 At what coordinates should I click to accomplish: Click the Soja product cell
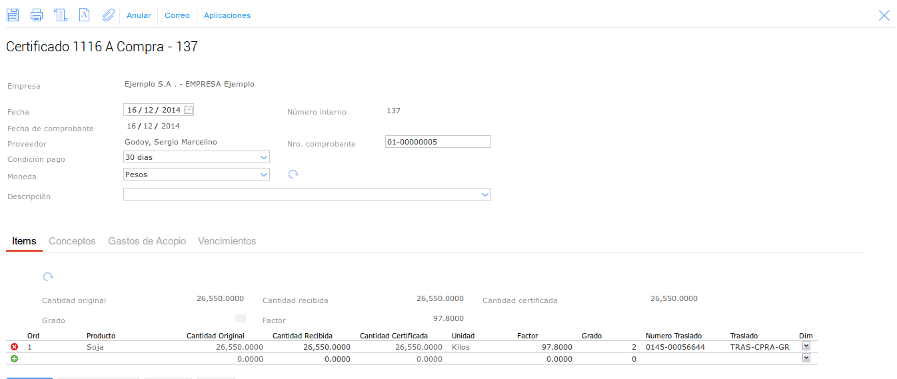click(x=95, y=347)
